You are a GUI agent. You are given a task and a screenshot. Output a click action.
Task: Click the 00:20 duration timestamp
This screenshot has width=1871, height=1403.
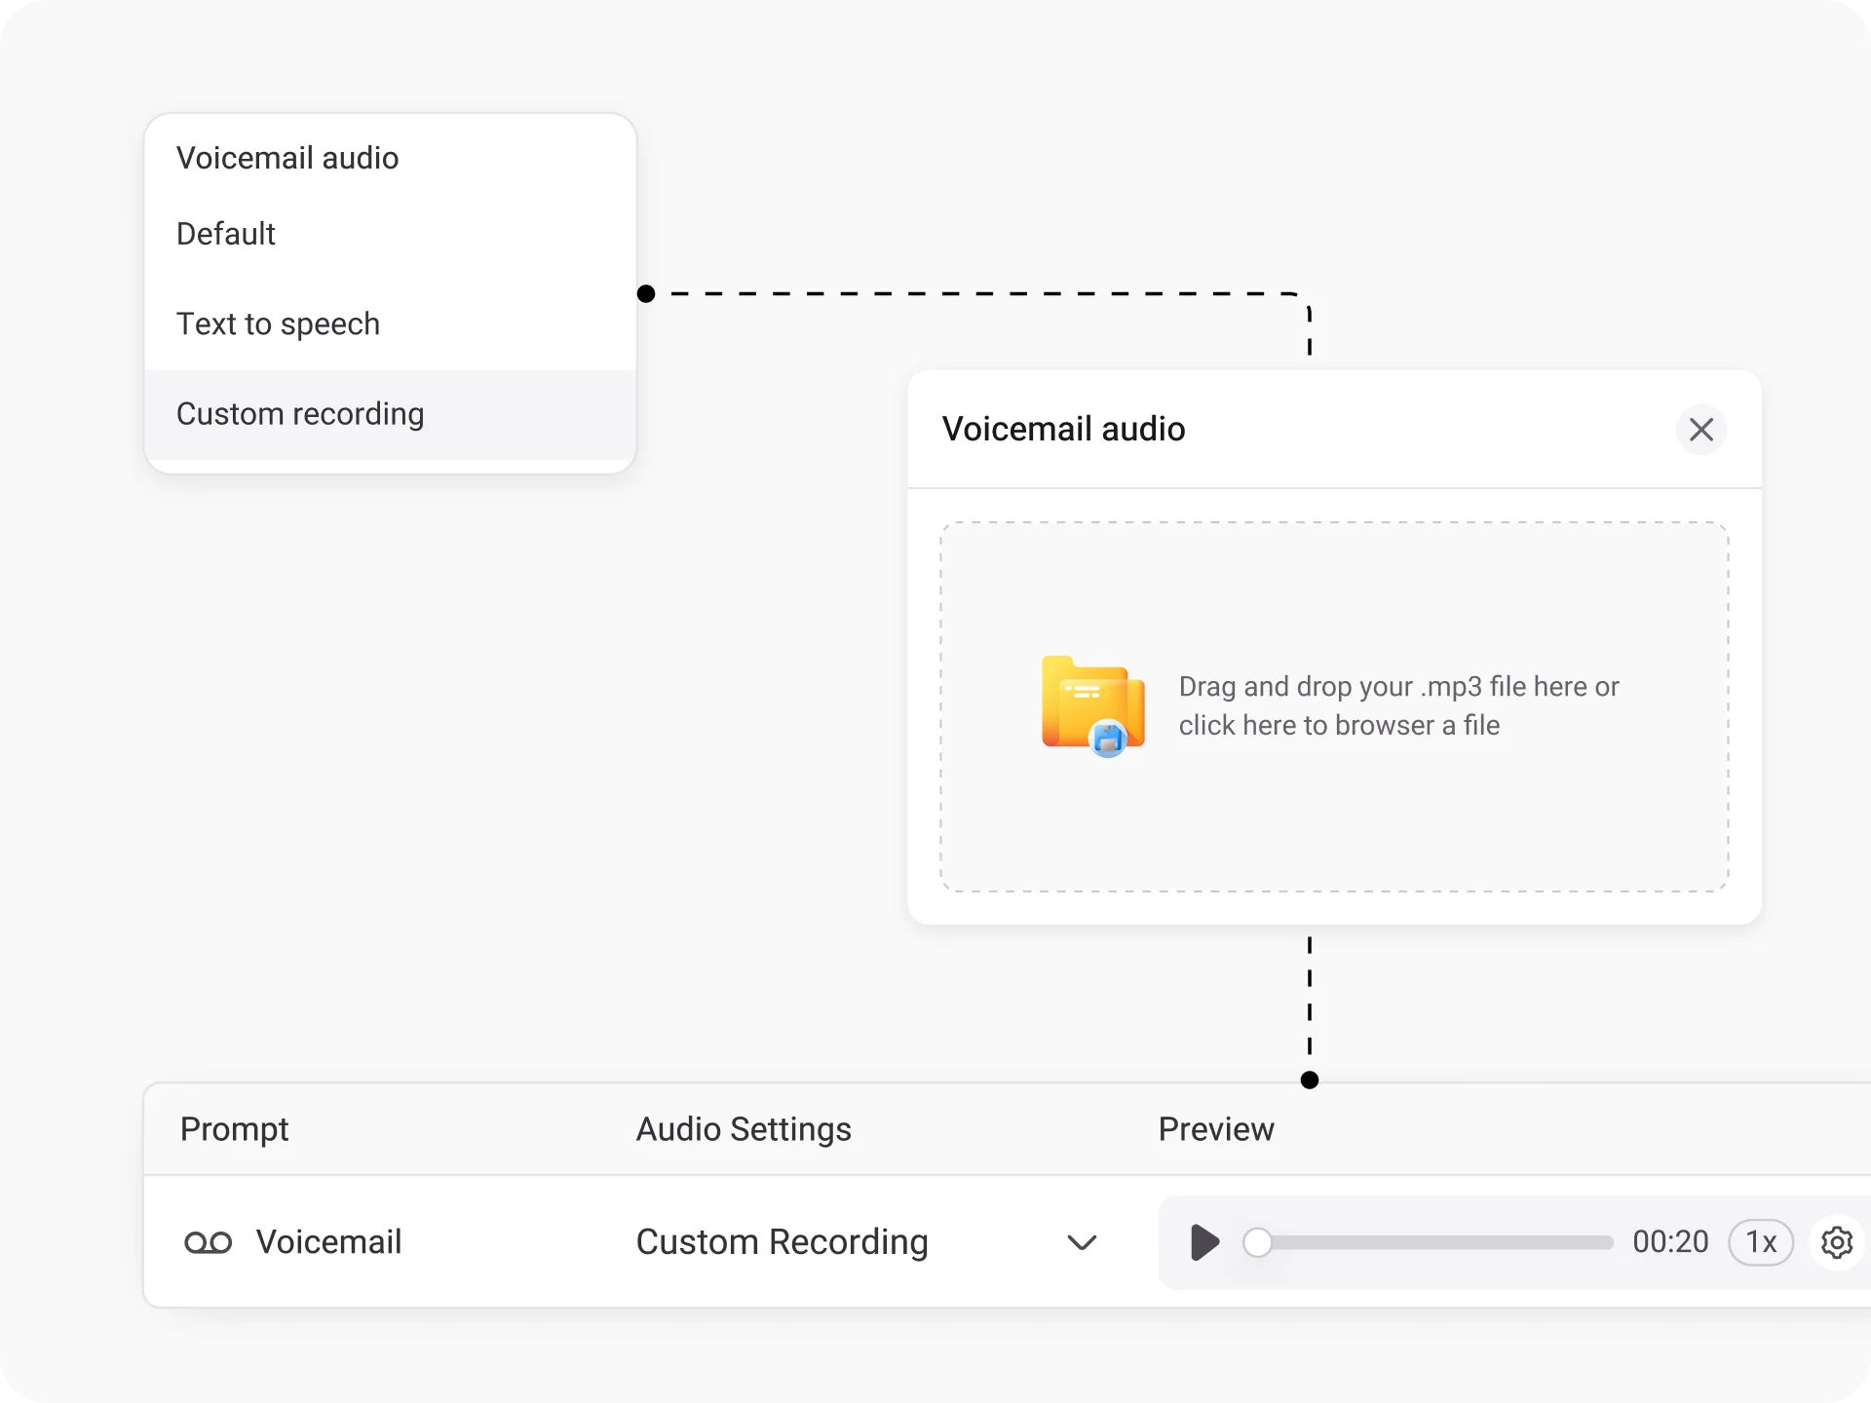coord(1670,1242)
